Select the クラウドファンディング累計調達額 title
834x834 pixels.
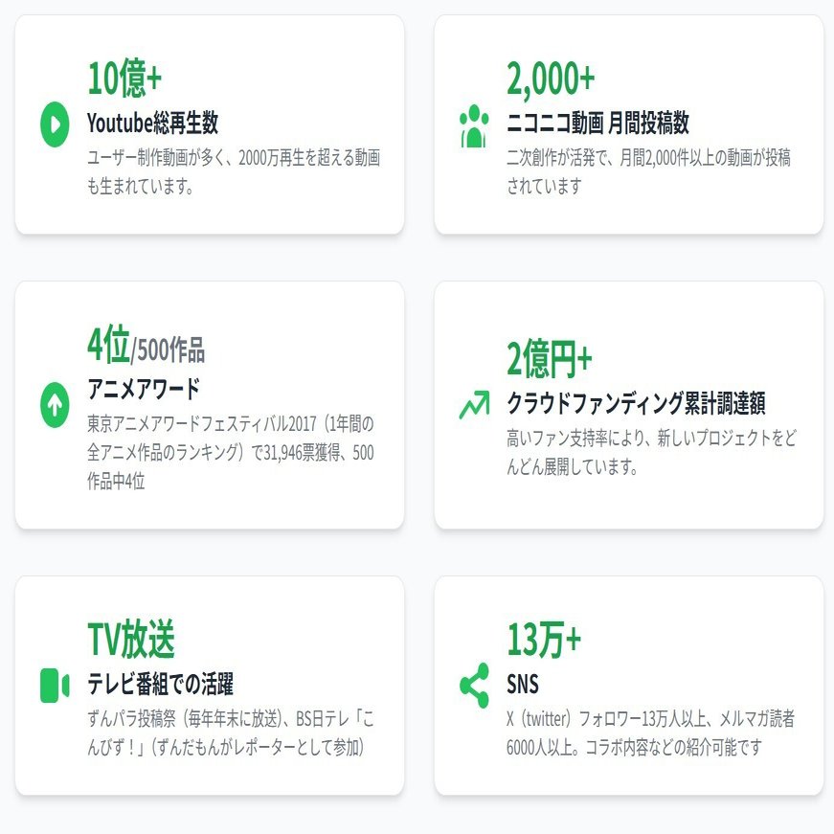tap(635, 403)
